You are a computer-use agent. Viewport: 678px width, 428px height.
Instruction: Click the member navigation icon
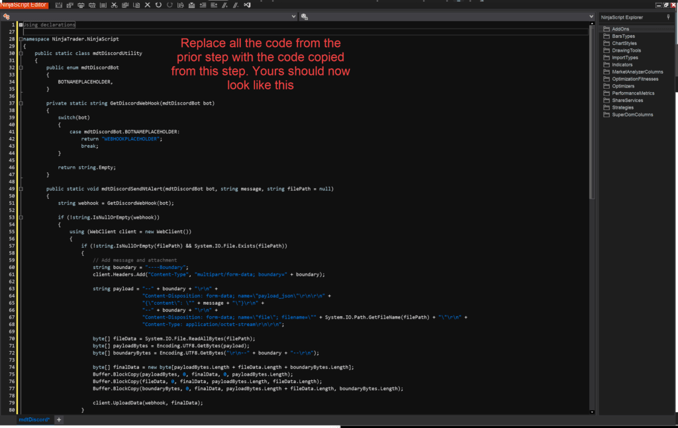pos(305,17)
